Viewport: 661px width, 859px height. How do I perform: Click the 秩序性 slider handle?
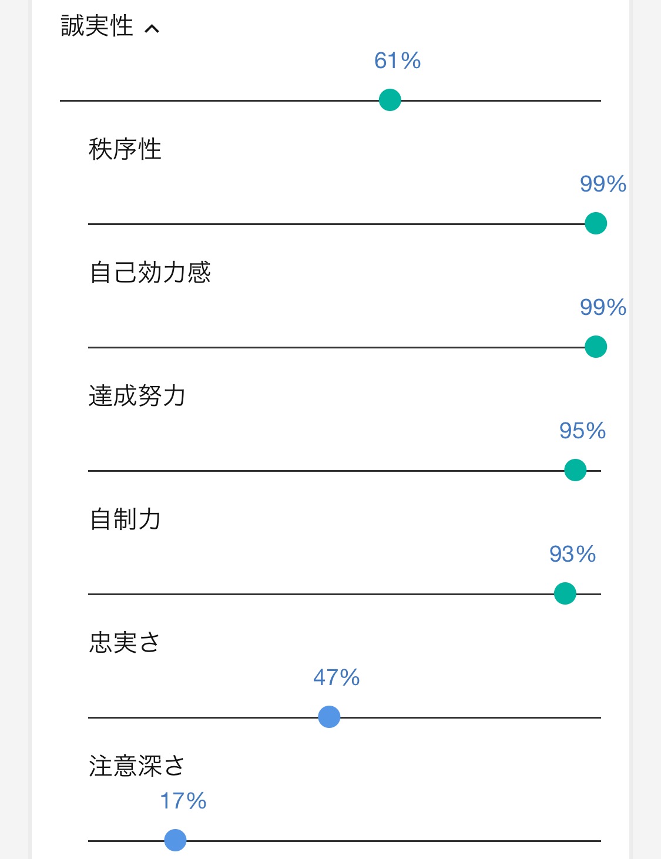(596, 224)
